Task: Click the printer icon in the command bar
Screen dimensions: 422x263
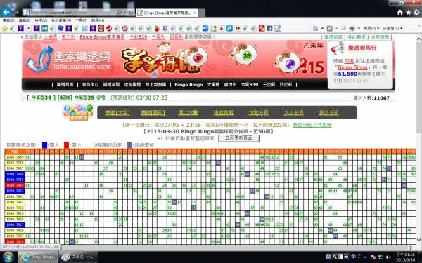Action: (x=352, y=28)
